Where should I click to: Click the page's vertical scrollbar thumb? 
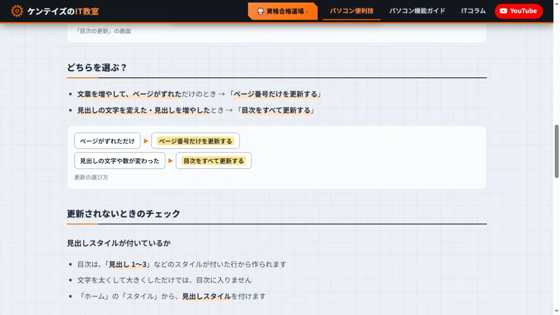556,151
